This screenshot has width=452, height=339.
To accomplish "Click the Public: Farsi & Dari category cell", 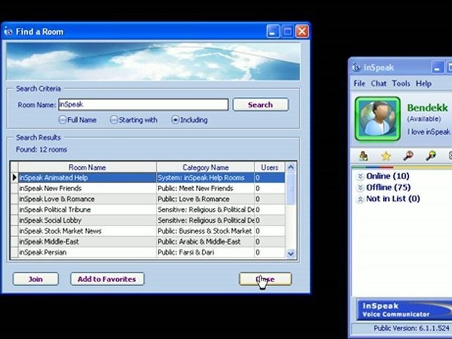I will pyautogui.click(x=206, y=252).
